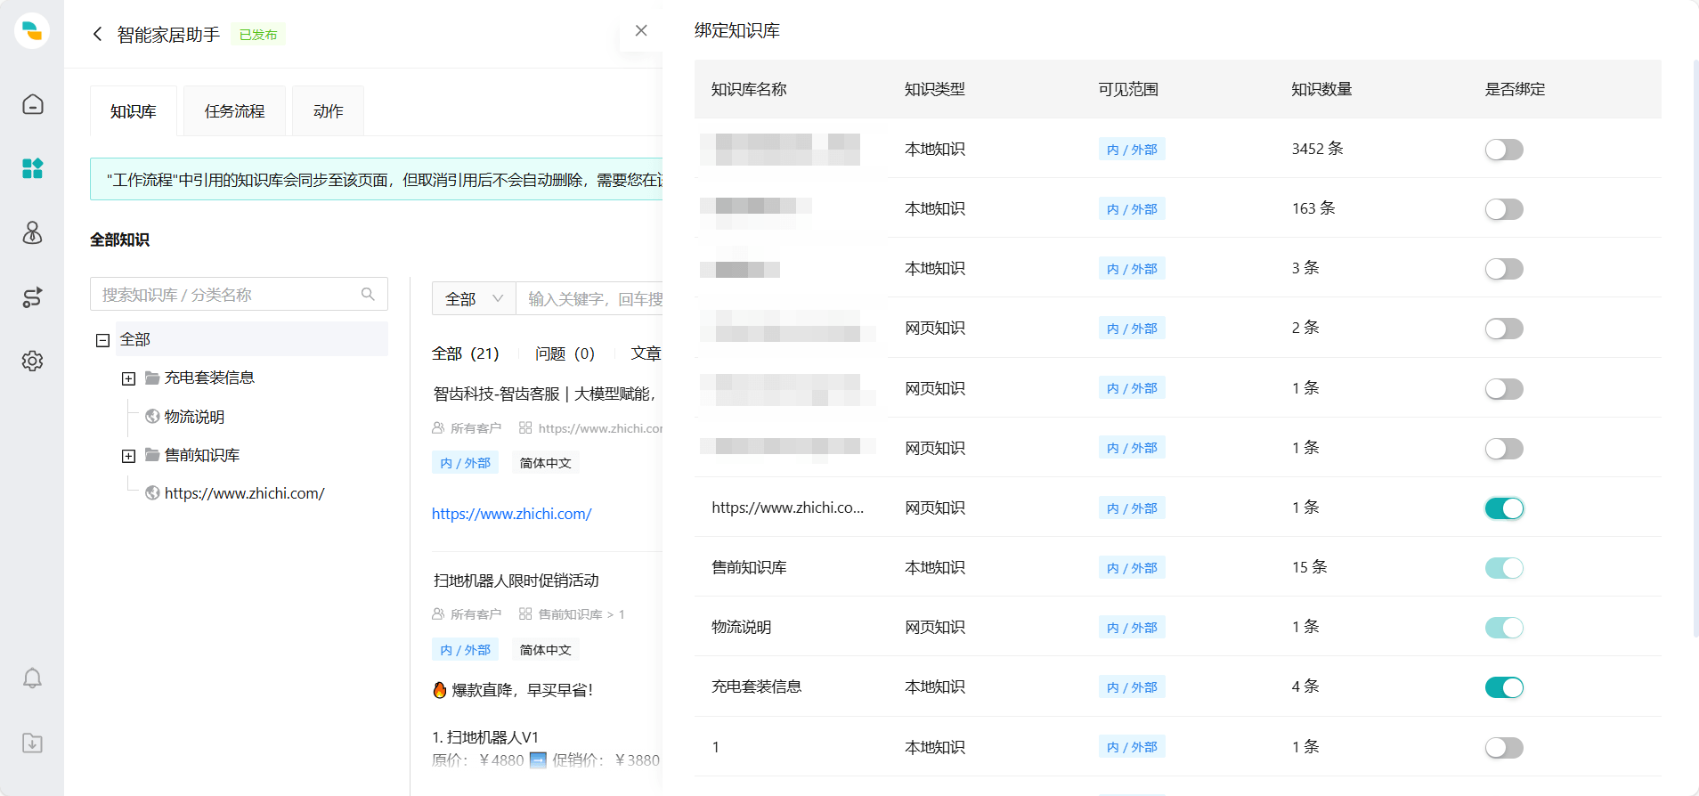The width and height of the screenshot is (1699, 796).
Task: Open the 扫地机器人限时促销活动 article
Action: [x=516, y=581]
